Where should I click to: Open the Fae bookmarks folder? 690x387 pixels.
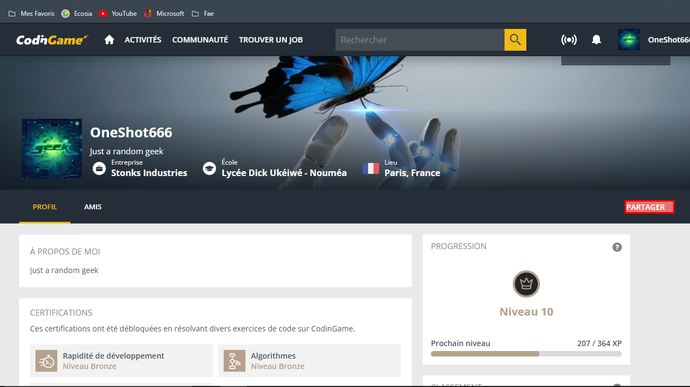203,14
